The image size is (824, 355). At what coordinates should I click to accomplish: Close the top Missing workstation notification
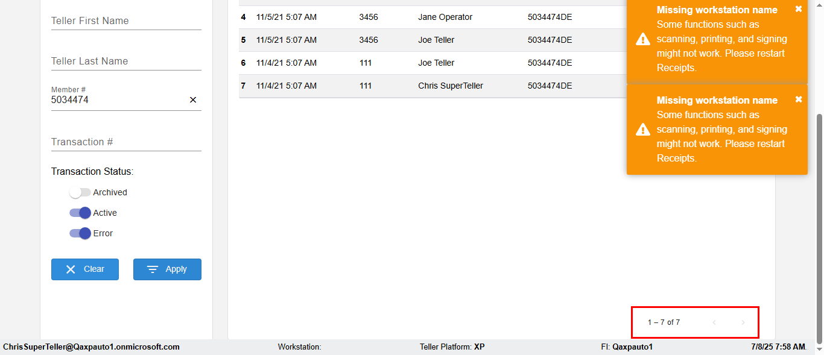pos(799,9)
